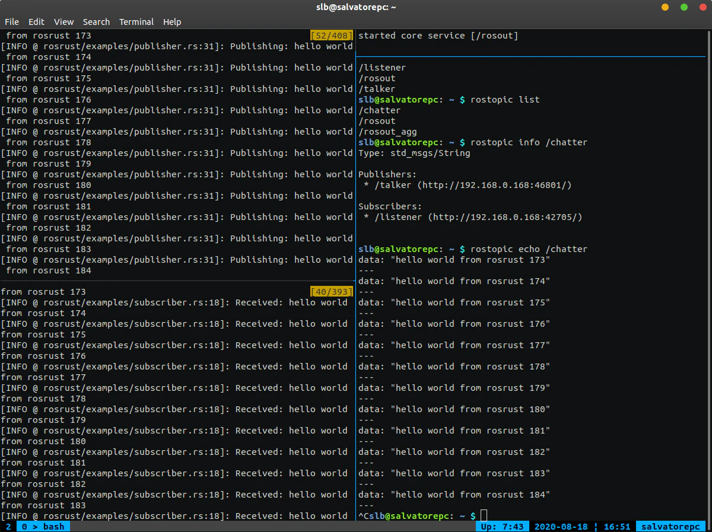Click the salvatorepc hostname status segment
Image resolution: width=712 pixels, height=532 pixels.
click(x=670, y=527)
